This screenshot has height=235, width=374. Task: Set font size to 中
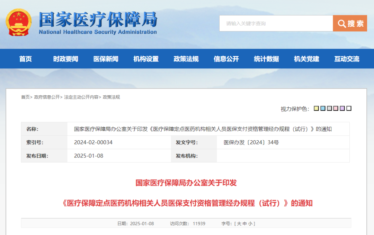pyautogui.click(x=244, y=224)
